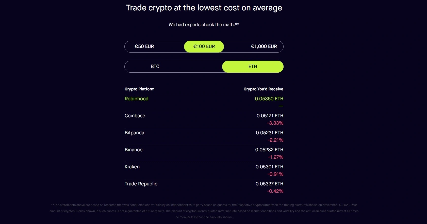Select the Binance row
The image size is (427, 224).
click(x=133, y=150)
